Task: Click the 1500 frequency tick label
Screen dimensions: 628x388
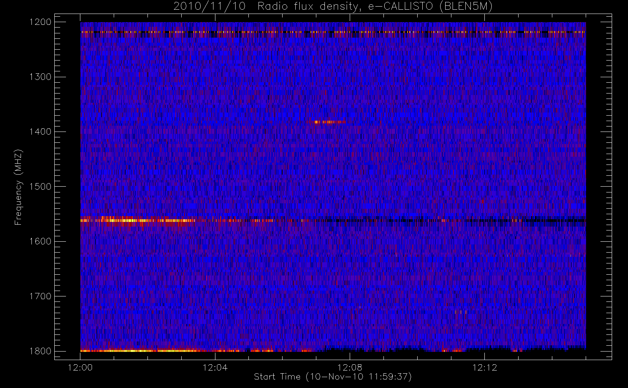Action: point(40,187)
